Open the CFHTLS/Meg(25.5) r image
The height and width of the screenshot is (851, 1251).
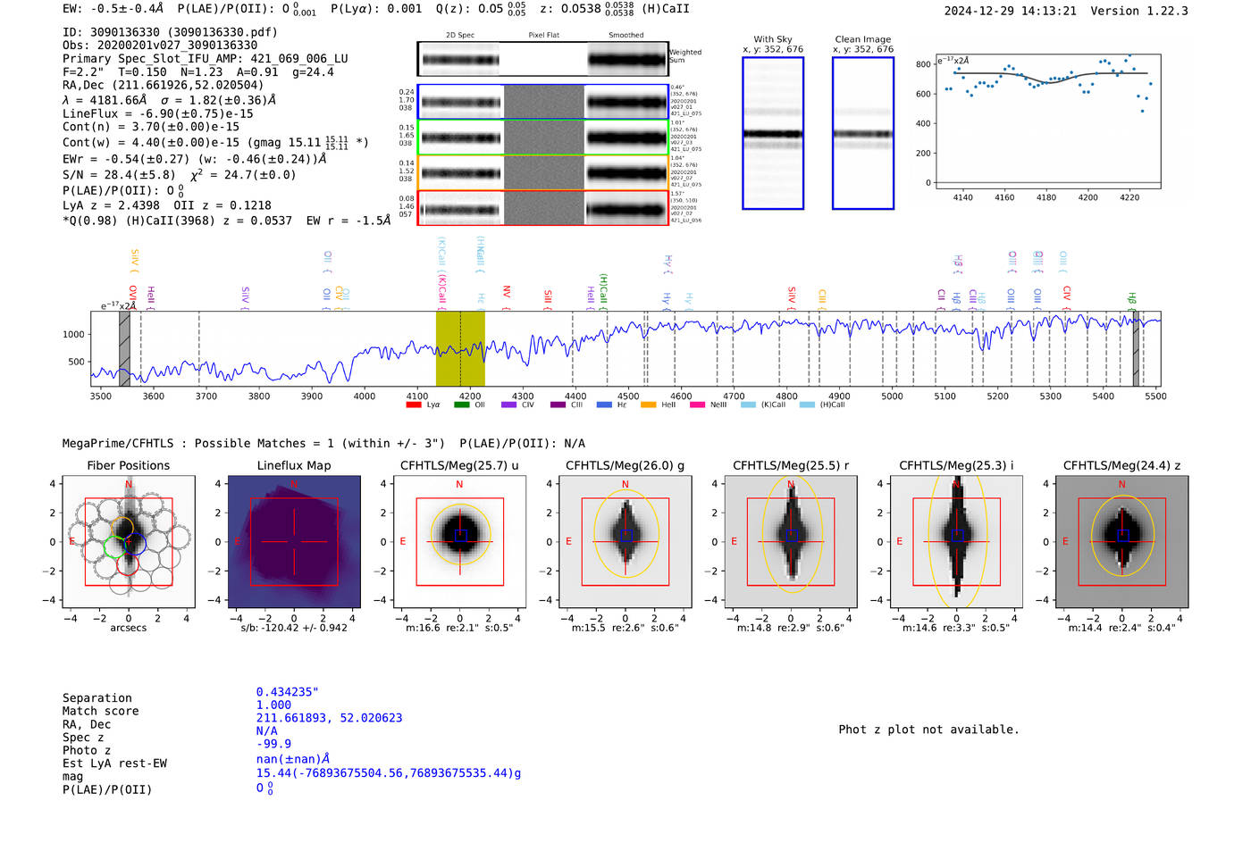(x=791, y=542)
